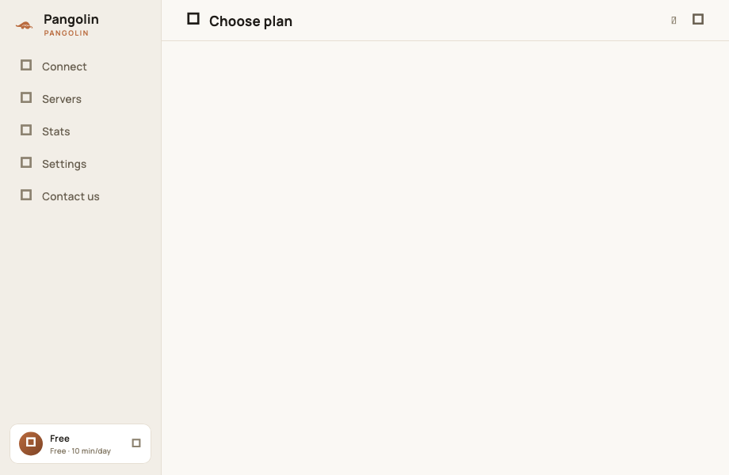Select the Contact us label in sidebar

[x=71, y=196]
